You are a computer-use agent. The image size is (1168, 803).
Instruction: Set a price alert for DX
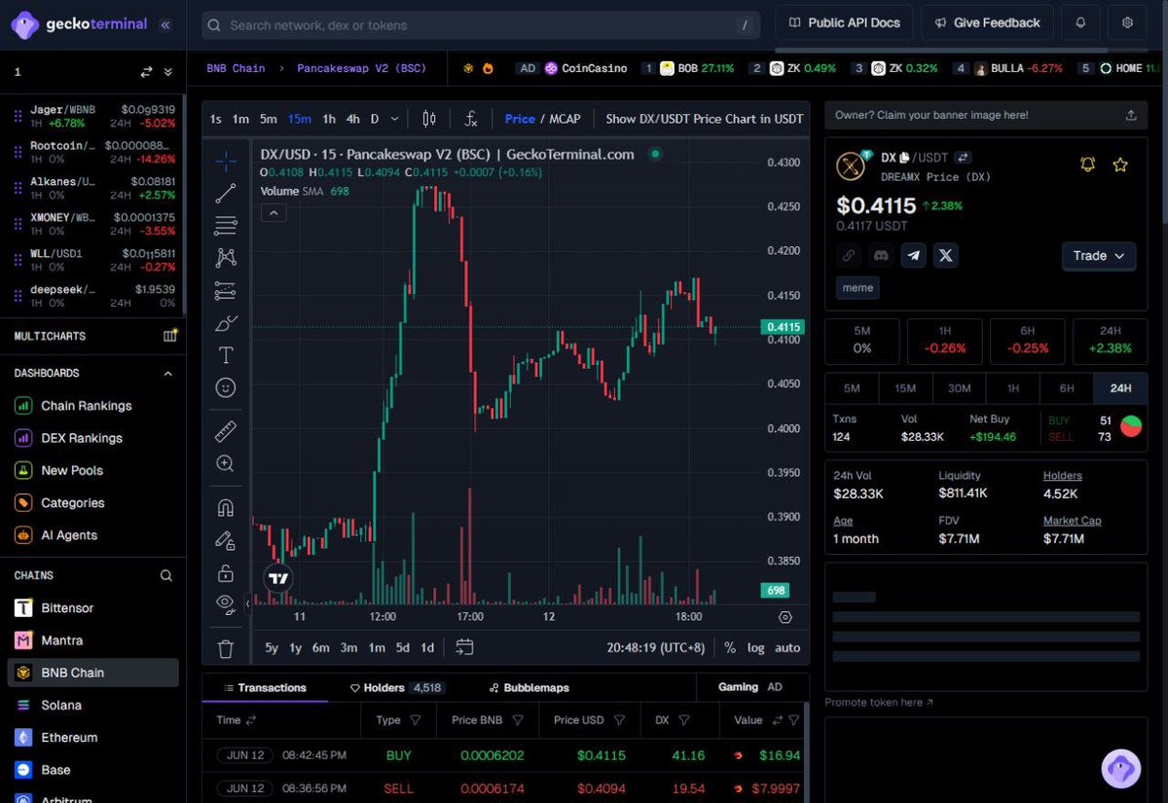point(1089,164)
